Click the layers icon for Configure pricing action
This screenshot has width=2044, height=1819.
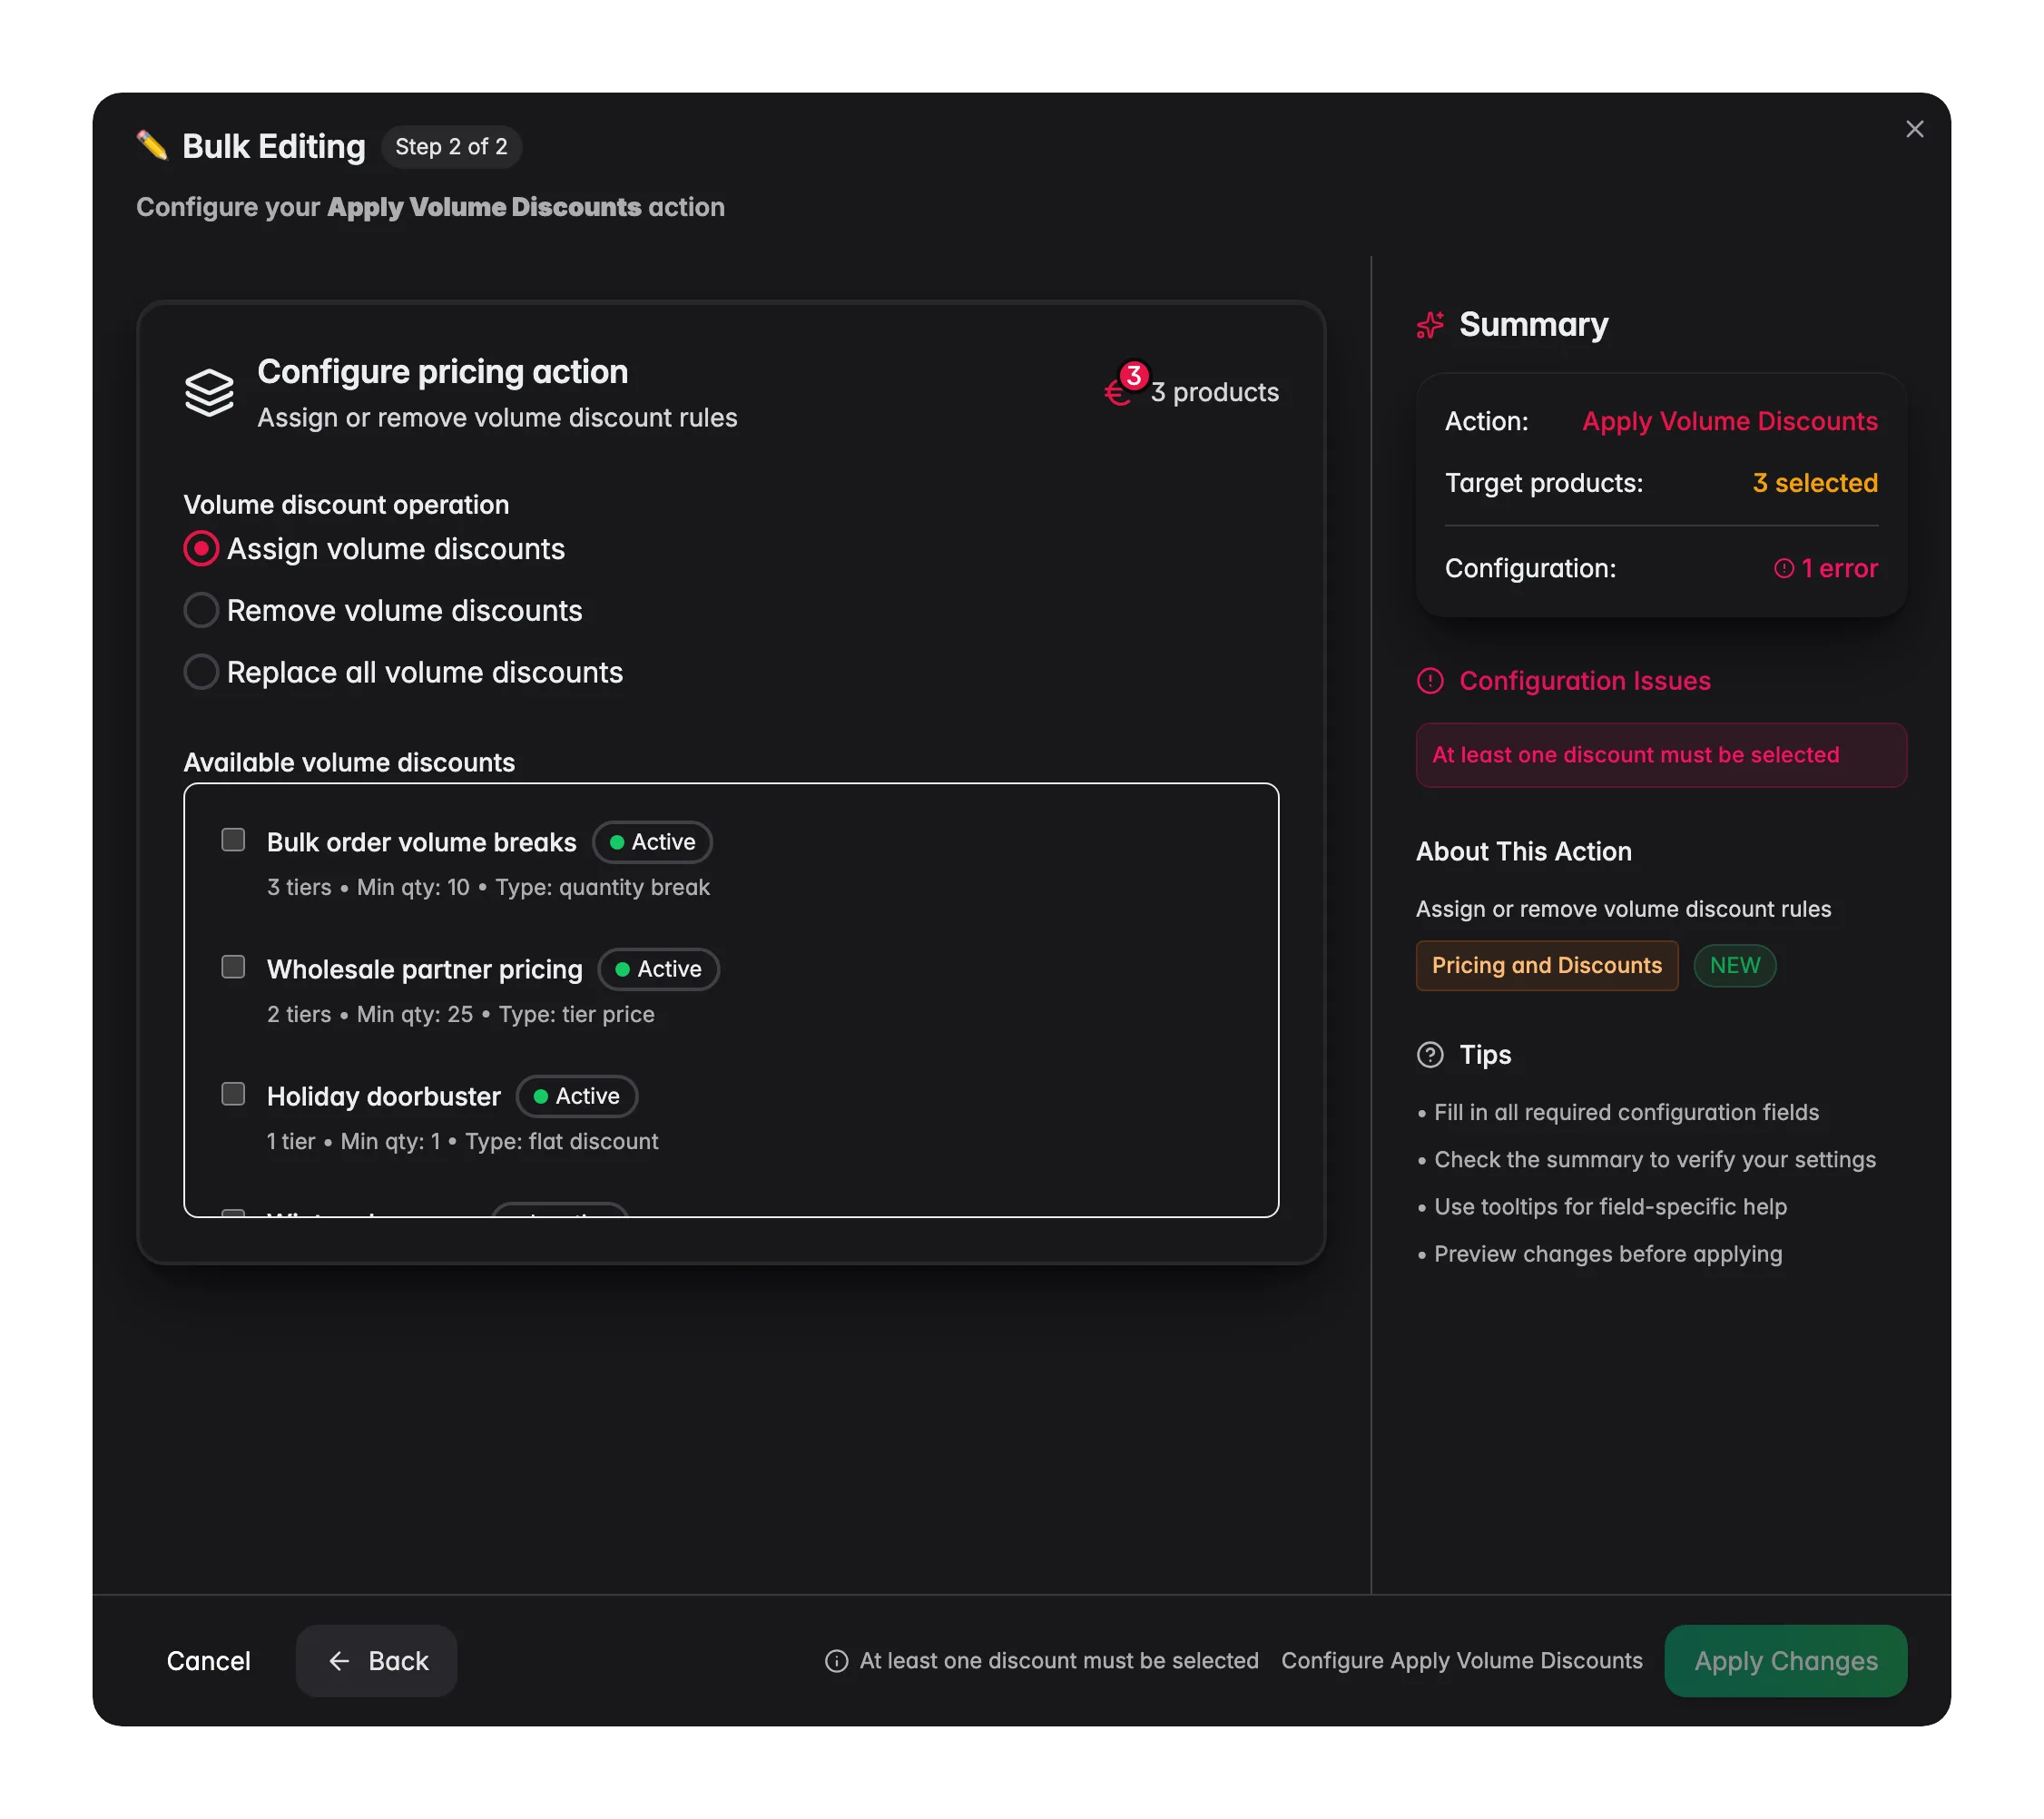pos(209,393)
